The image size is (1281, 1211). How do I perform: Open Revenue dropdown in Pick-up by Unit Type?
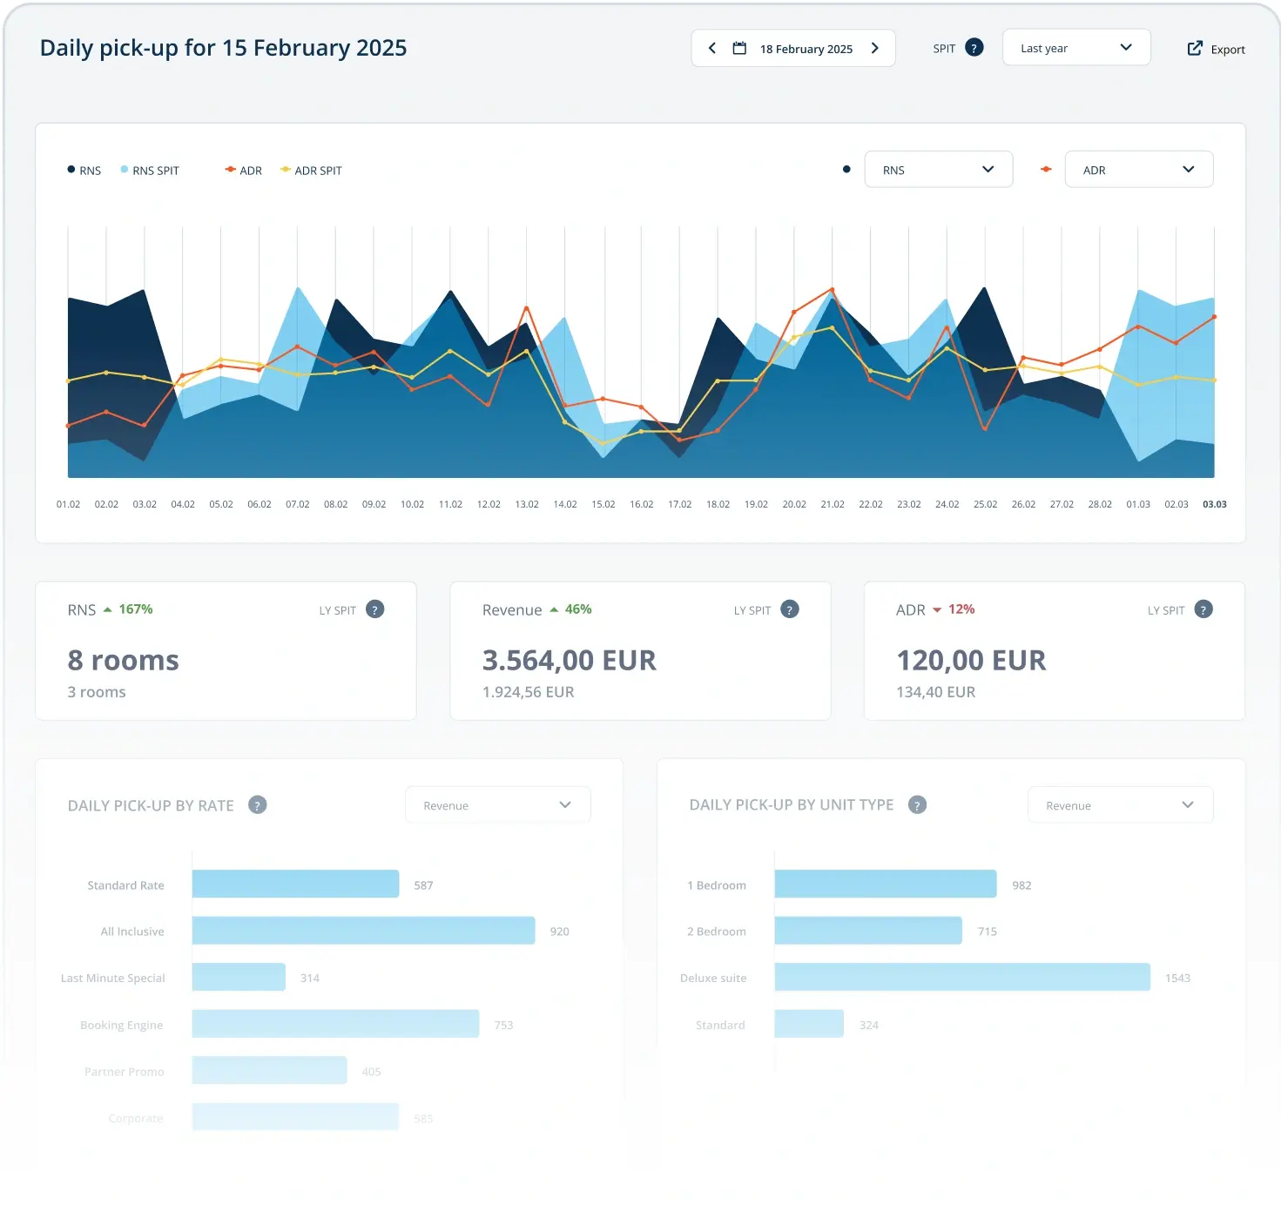pyautogui.click(x=1120, y=805)
